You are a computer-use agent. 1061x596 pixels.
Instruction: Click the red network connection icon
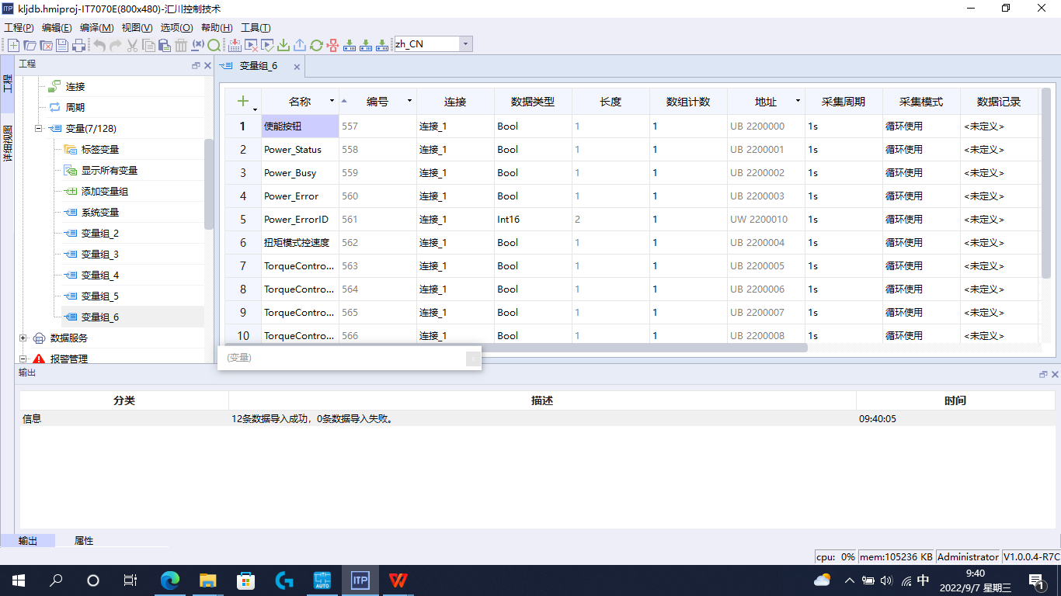pyautogui.click(x=332, y=45)
